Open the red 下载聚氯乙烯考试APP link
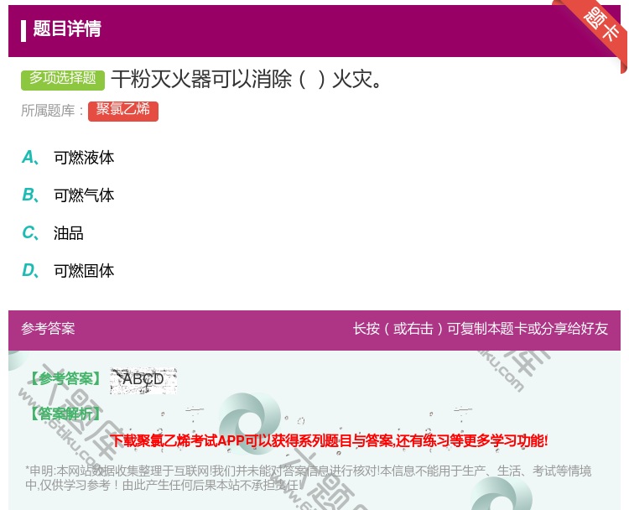Image resolution: width=629 pixels, height=510 pixels. pos(329,440)
